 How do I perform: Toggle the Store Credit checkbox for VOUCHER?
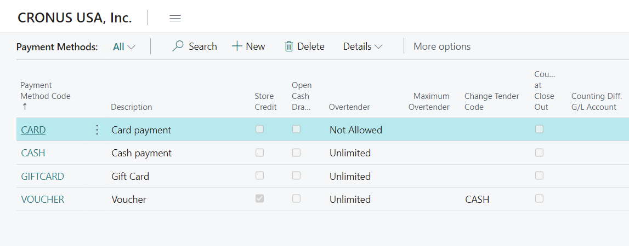[259, 199]
